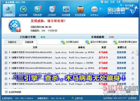
Task: Open the 安全百宝箱 briefcase icon
Action: pyautogui.click(x=81, y=9)
